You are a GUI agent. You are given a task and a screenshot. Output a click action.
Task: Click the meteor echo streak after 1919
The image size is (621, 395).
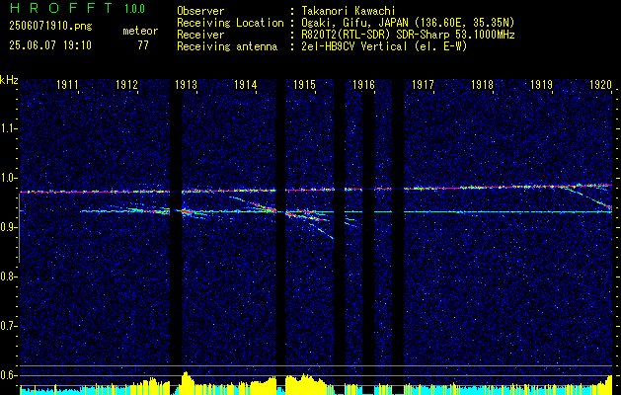pyautogui.click(x=589, y=197)
